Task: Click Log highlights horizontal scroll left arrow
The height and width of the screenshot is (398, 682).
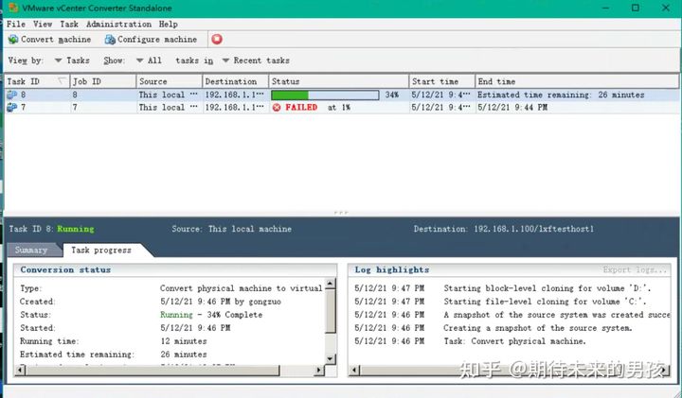Action: tap(354, 371)
